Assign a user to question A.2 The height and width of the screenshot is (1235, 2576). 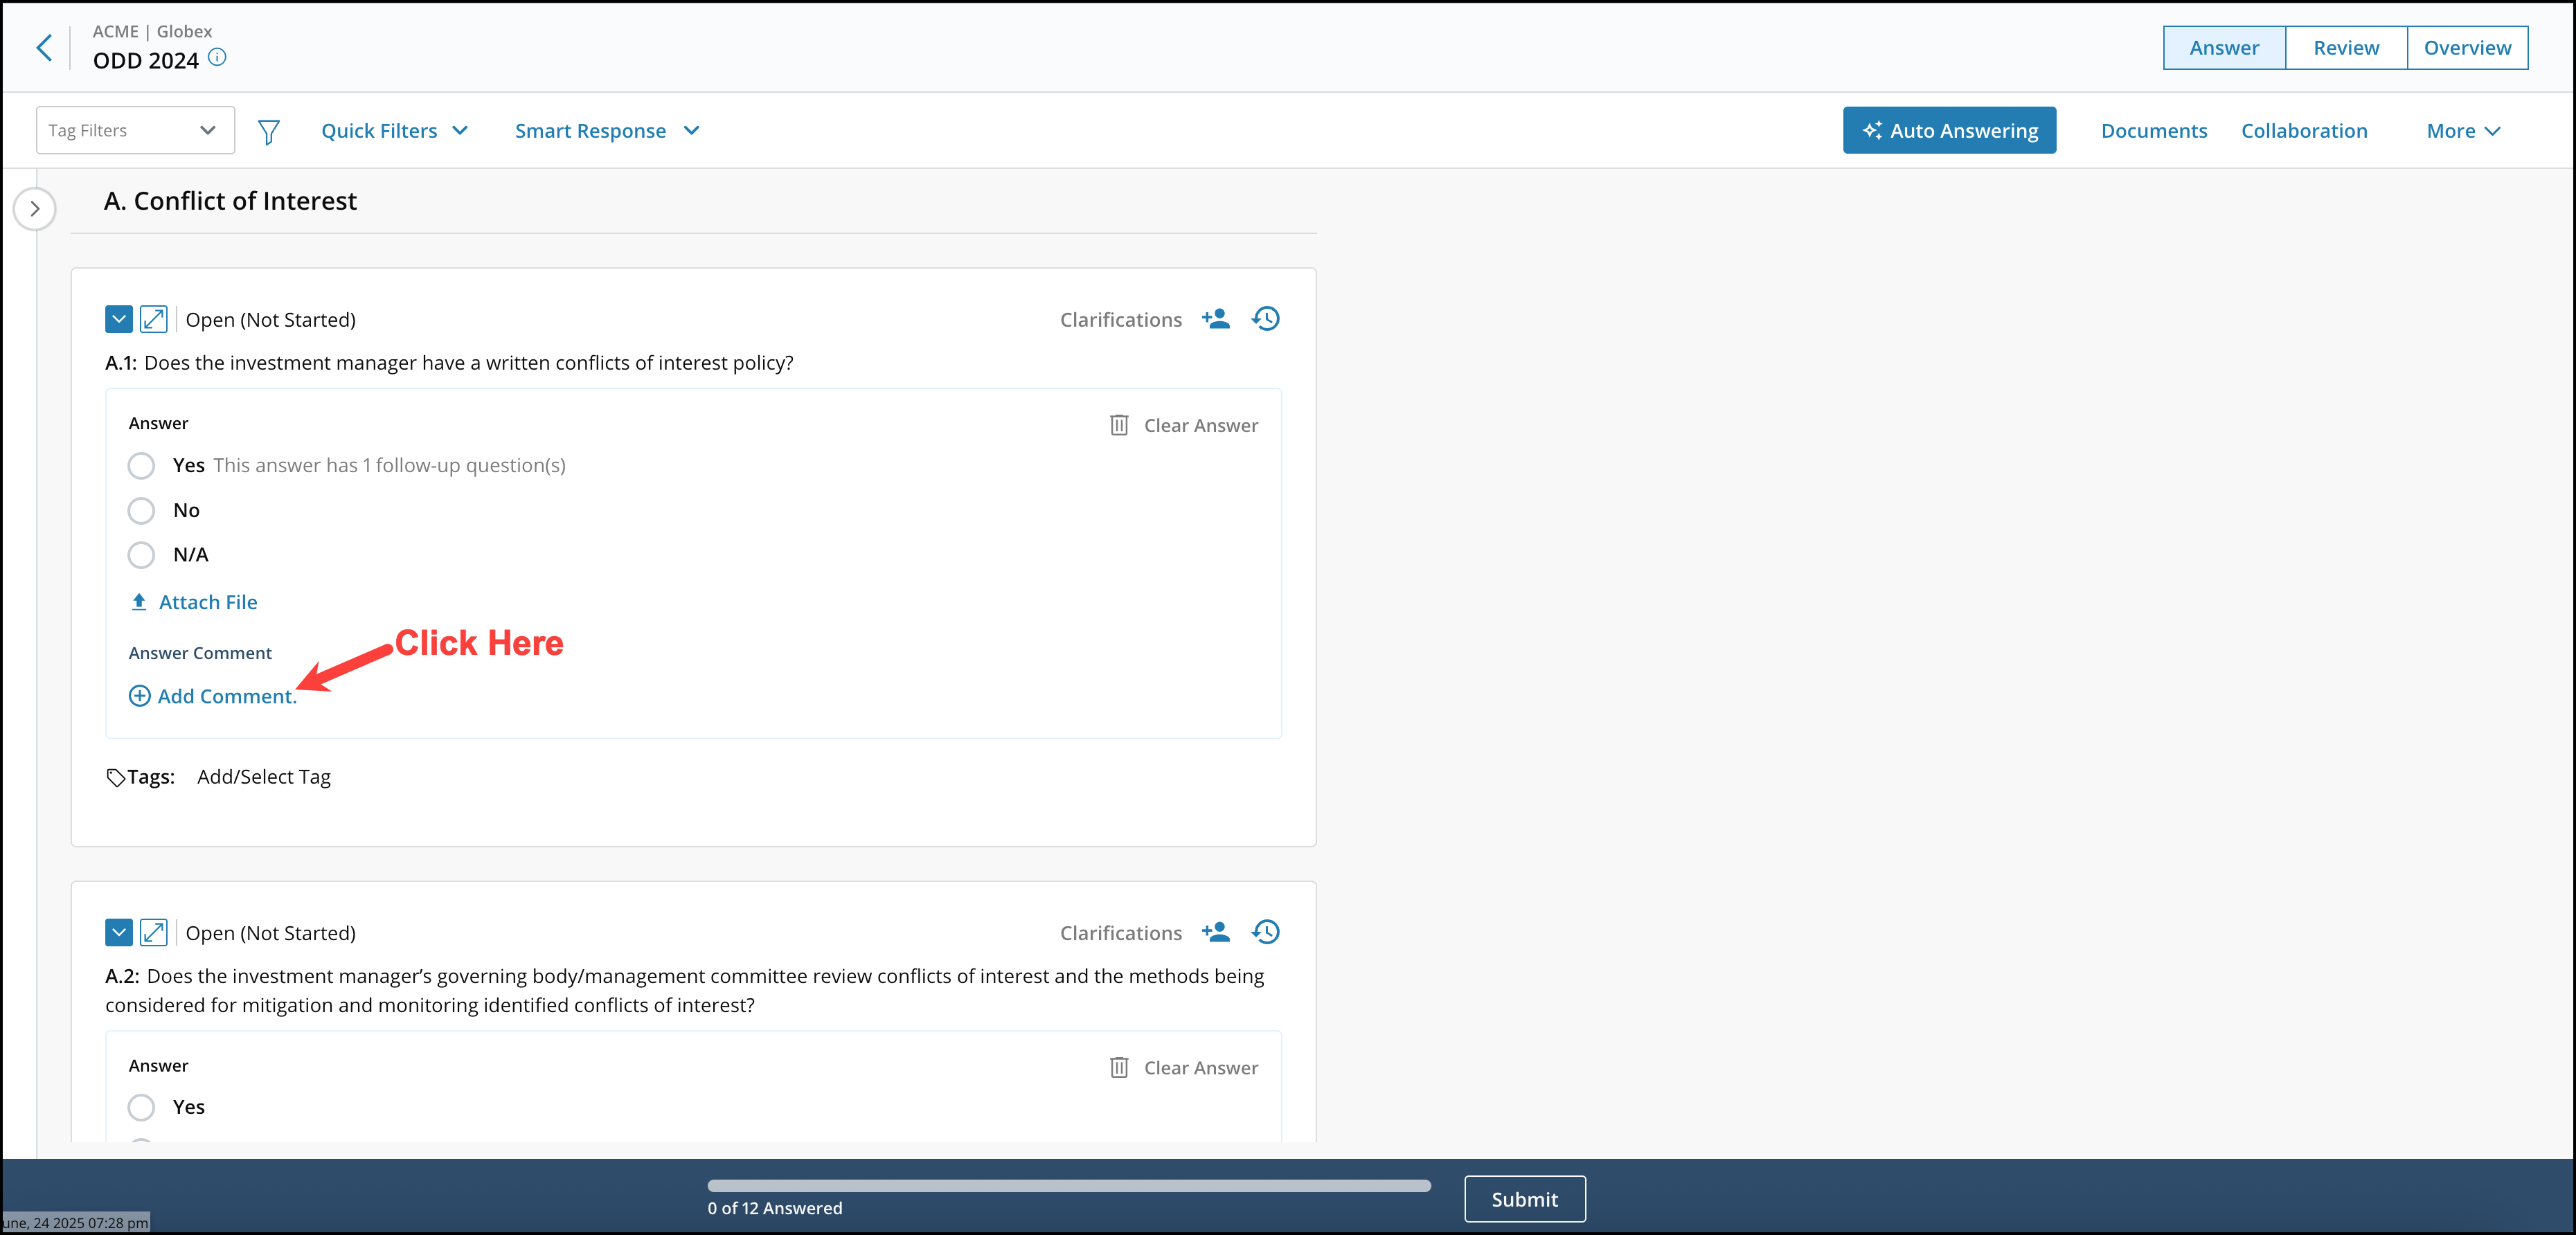pos(1216,932)
